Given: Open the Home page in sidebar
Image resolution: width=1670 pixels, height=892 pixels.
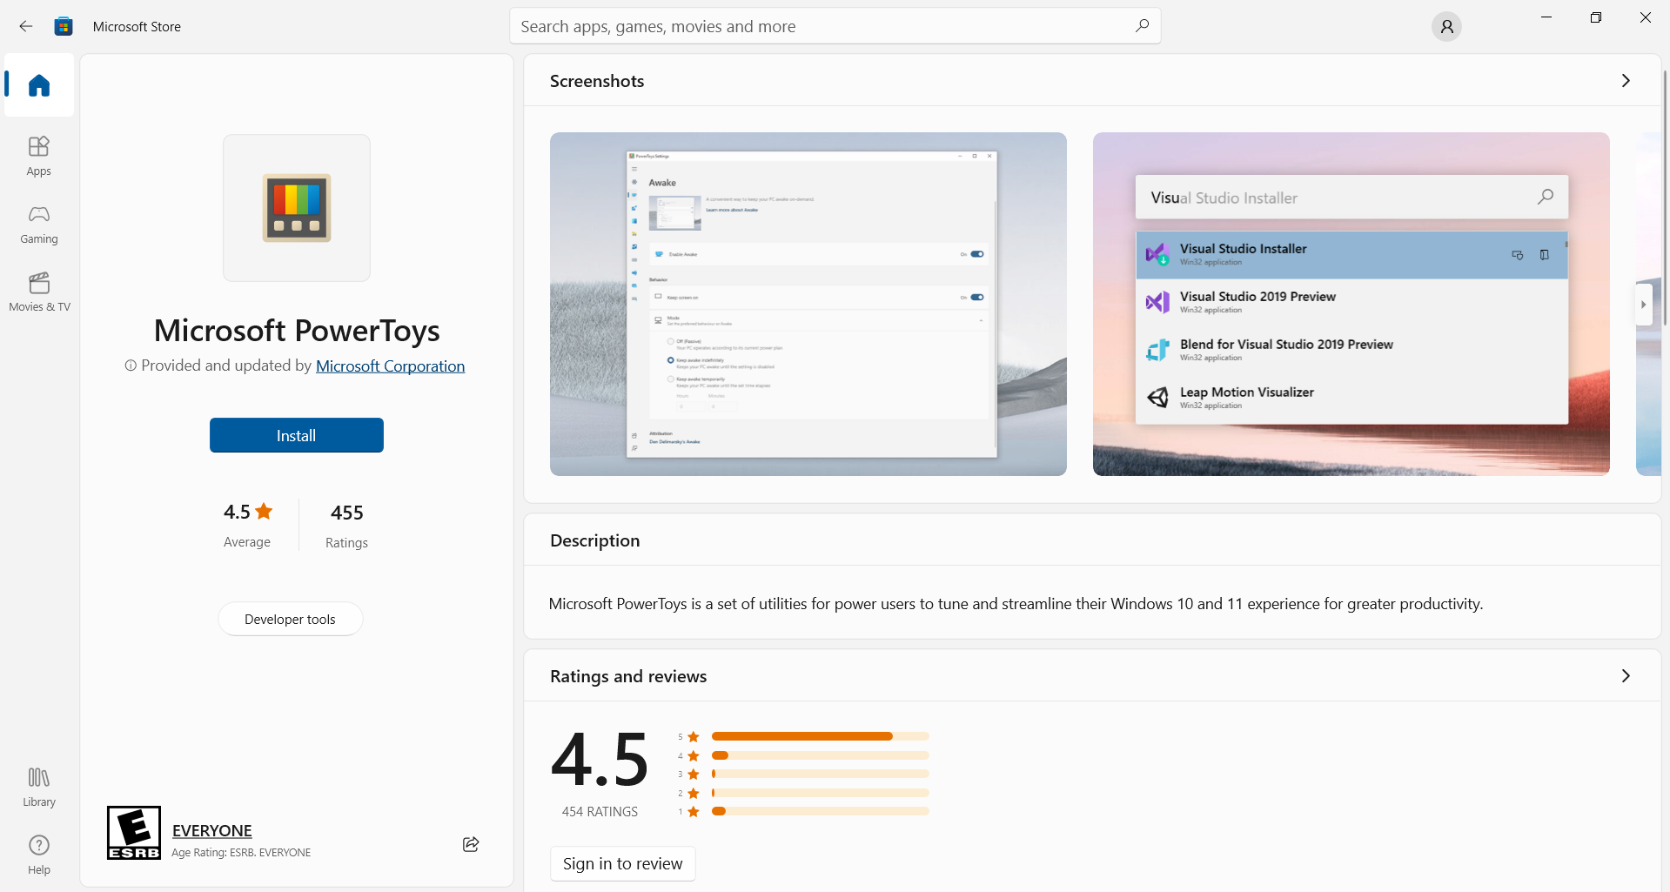Looking at the screenshot, I should (39, 85).
